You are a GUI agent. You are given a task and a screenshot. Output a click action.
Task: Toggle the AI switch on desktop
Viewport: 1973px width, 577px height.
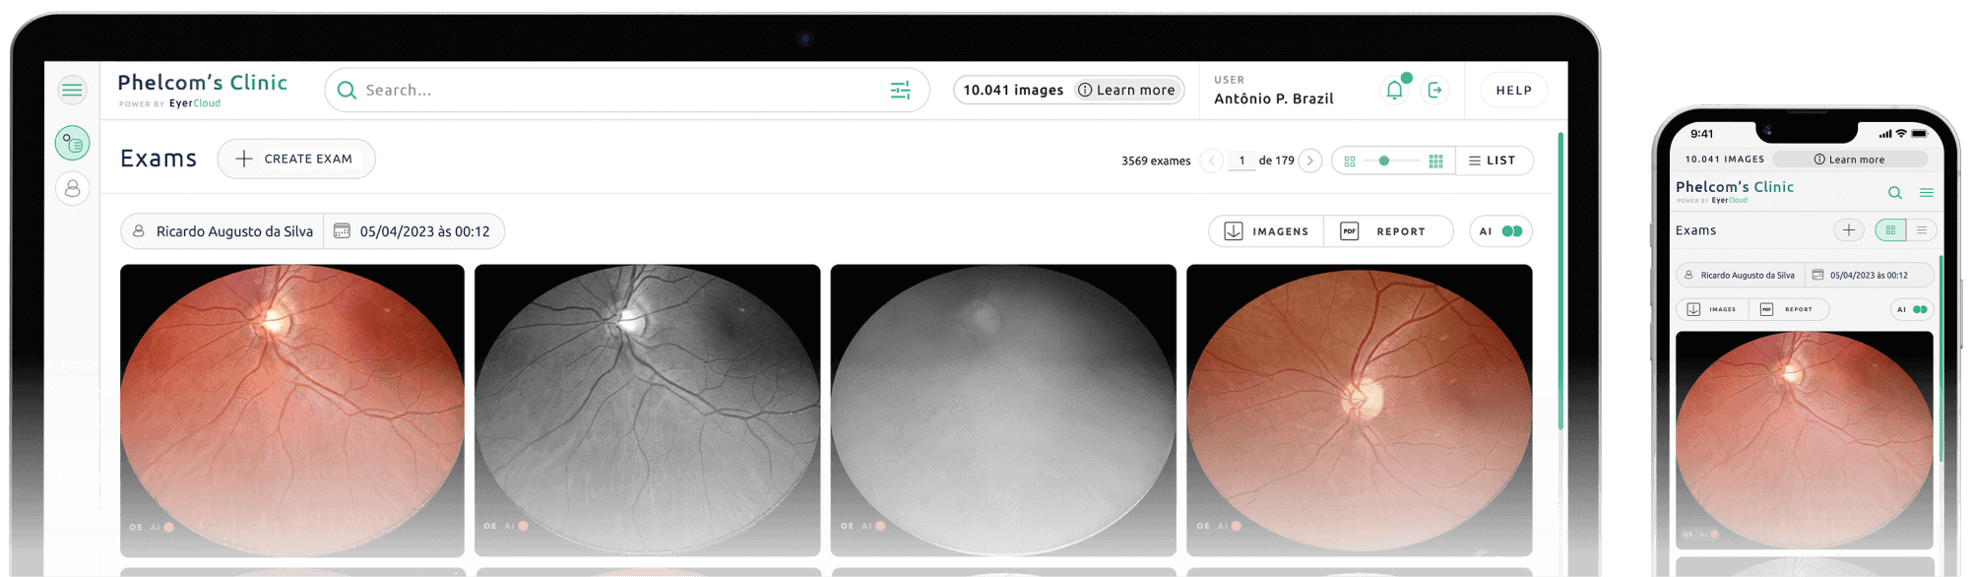coord(1511,231)
